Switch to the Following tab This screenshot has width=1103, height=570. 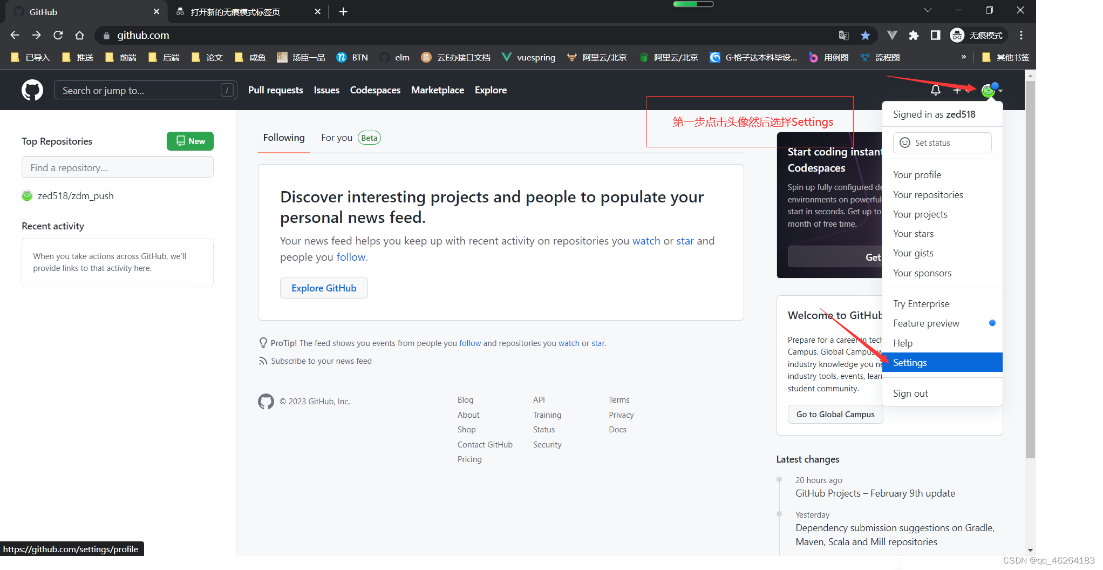click(x=284, y=138)
